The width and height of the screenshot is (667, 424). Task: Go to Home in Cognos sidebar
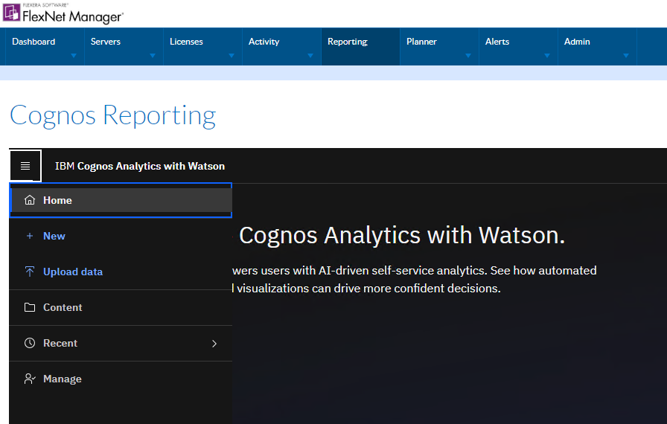pyautogui.click(x=121, y=200)
